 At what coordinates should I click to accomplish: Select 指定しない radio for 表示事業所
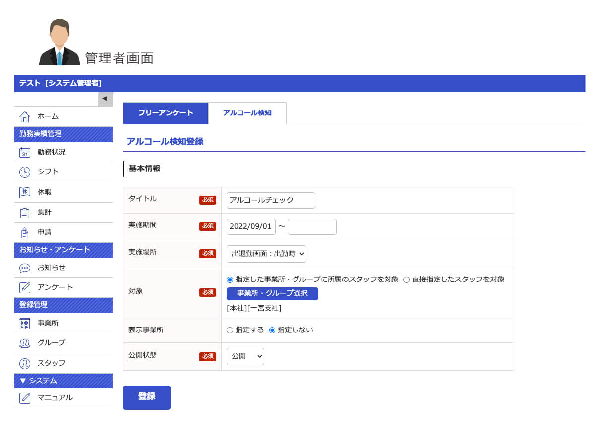click(272, 330)
